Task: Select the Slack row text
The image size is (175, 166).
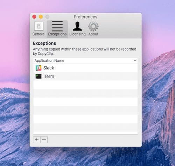Action: [x=49, y=68]
